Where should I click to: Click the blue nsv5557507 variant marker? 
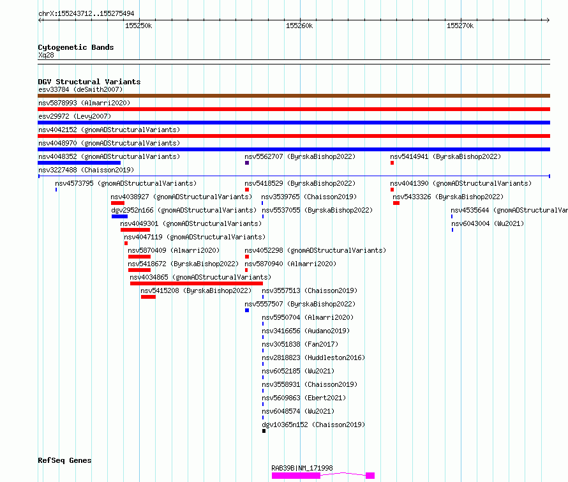pyautogui.click(x=247, y=310)
